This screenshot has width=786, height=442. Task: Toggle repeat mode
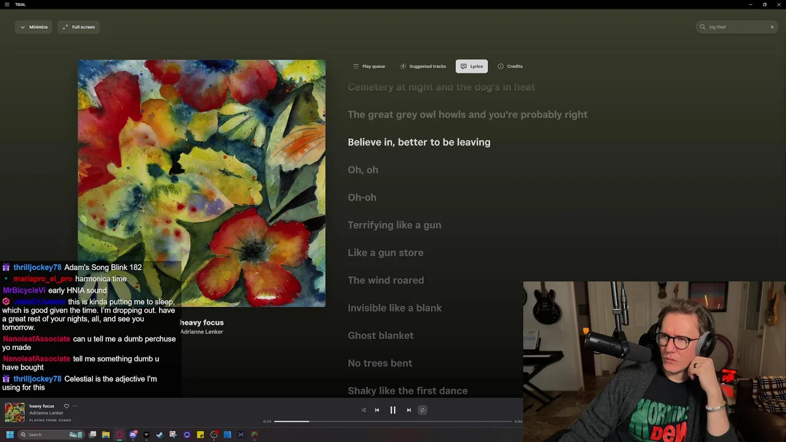point(422,410)
